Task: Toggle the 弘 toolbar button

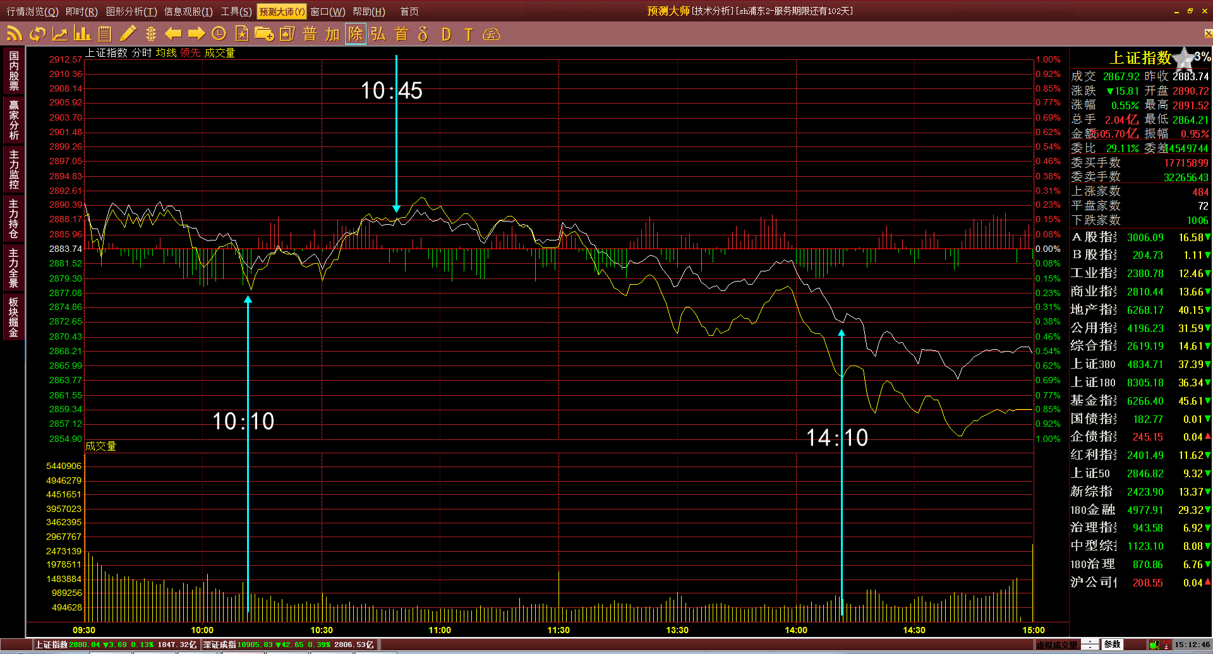Action: point(378,34)
